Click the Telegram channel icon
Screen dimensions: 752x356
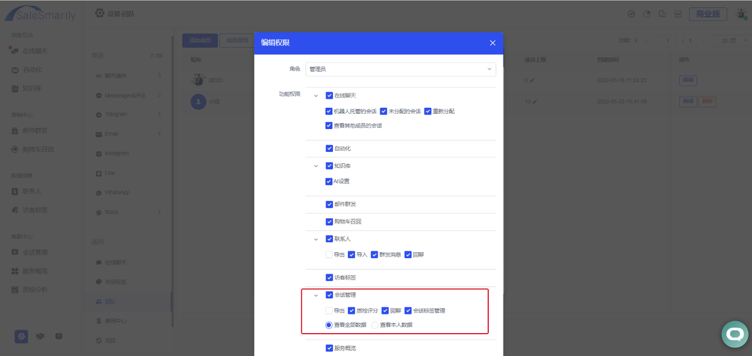(x=98, y=114)
